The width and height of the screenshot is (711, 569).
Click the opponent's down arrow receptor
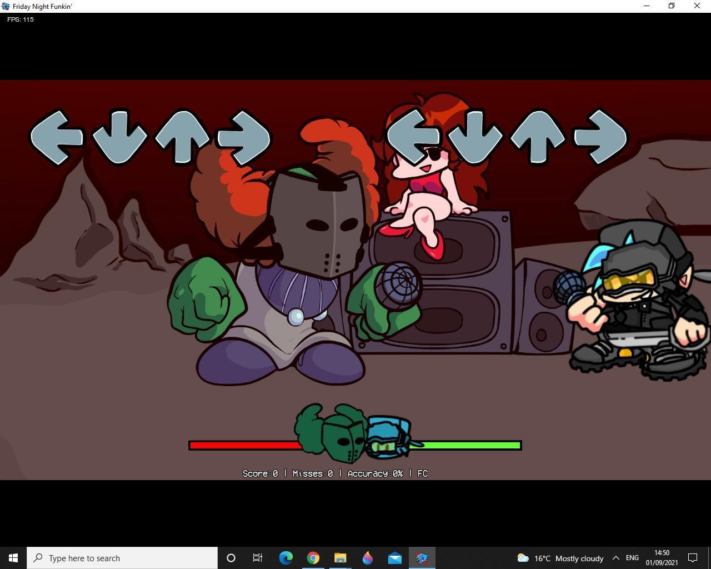(x=119, y=137)
